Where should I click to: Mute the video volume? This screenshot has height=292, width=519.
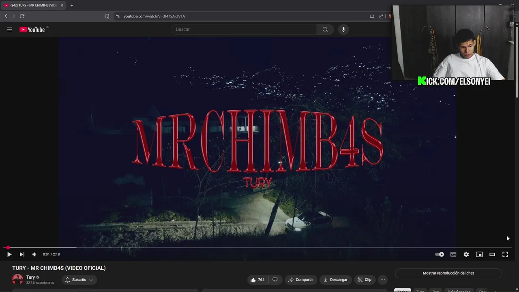(34, 254)
